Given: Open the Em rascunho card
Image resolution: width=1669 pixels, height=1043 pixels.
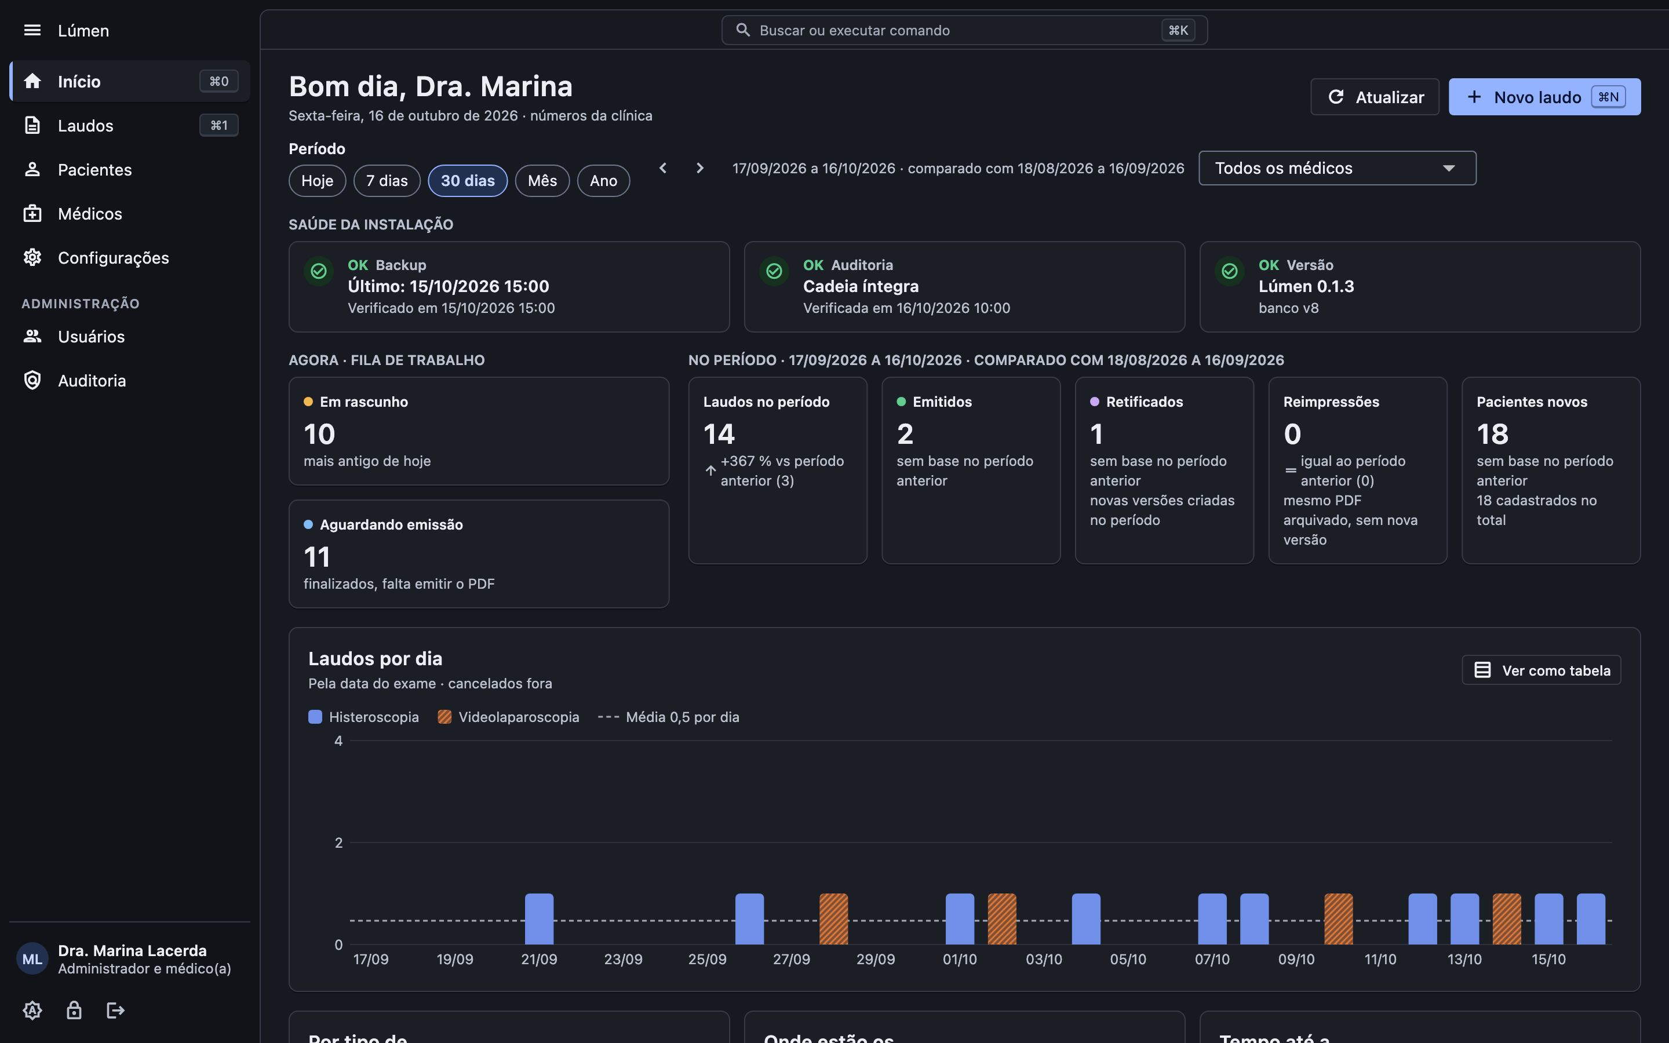Looking at the screenshot, I should pos(479,431).
